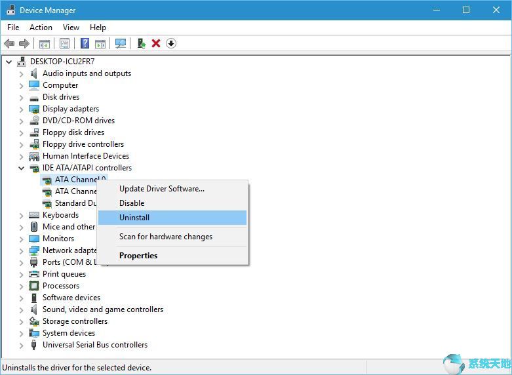The height and width of the screenshot is (375, 512).
Task: Click the Universal Serial Bus controllers plug icon
Action: (x=33, y=345)
